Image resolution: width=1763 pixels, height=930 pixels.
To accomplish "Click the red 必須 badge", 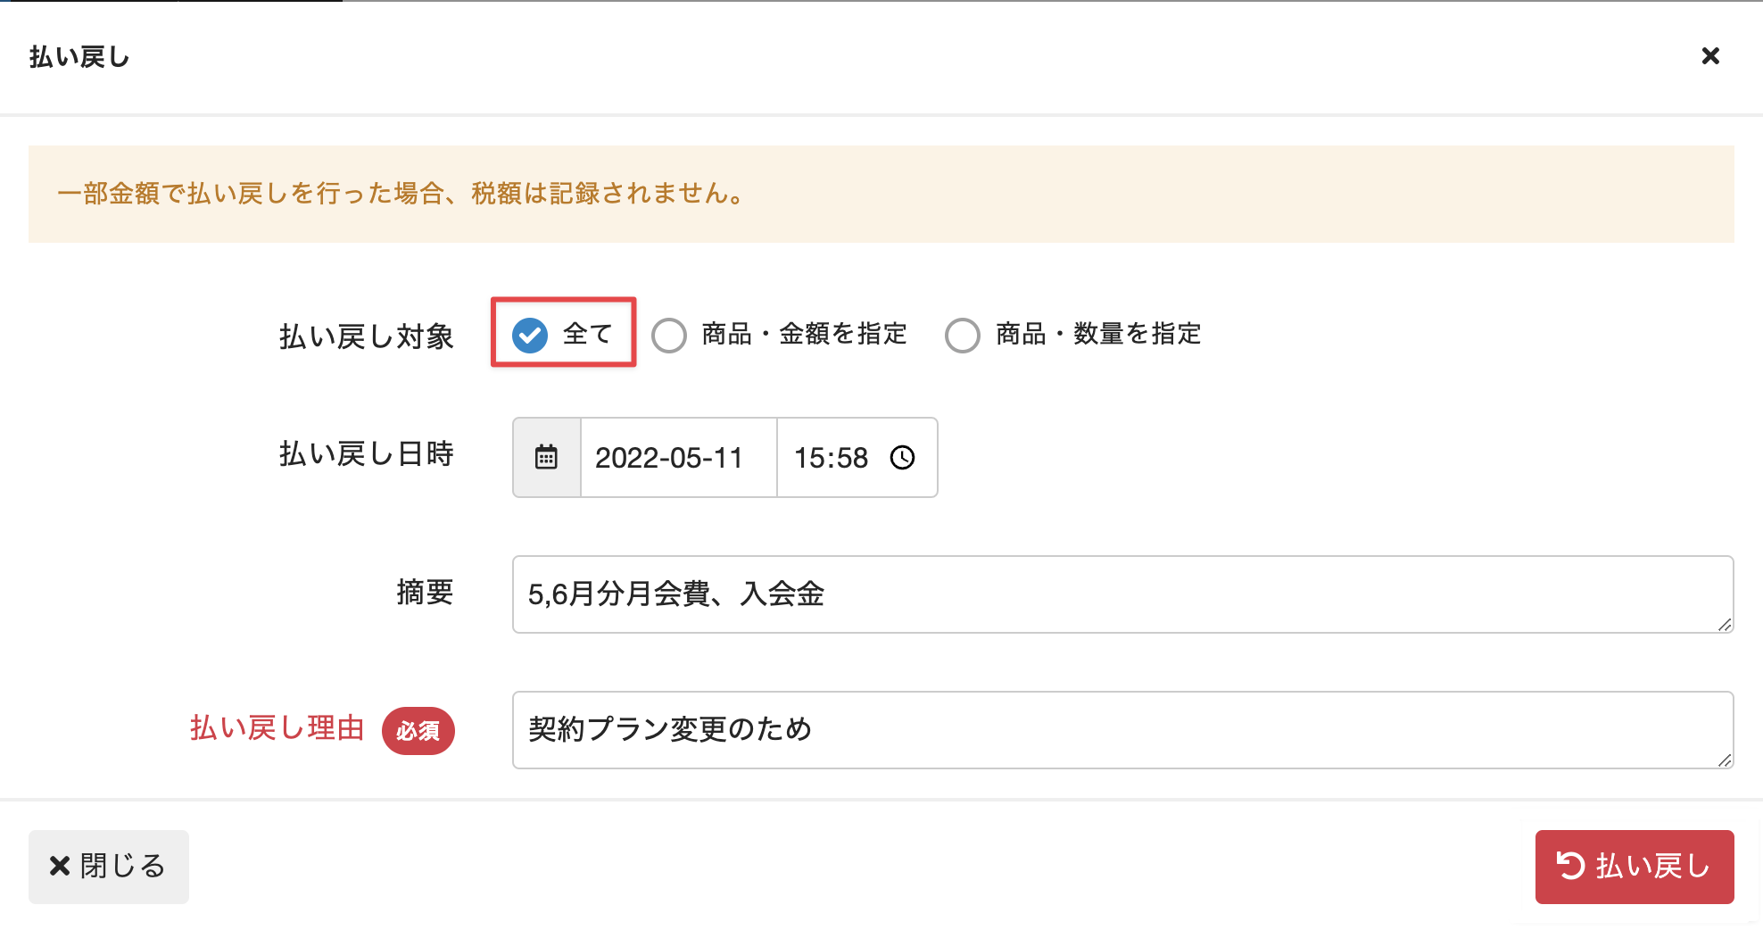I will (x=418, y=731).
